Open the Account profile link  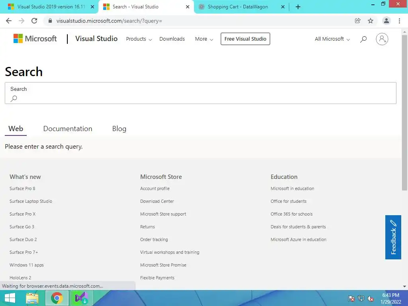tap(155, 188)
